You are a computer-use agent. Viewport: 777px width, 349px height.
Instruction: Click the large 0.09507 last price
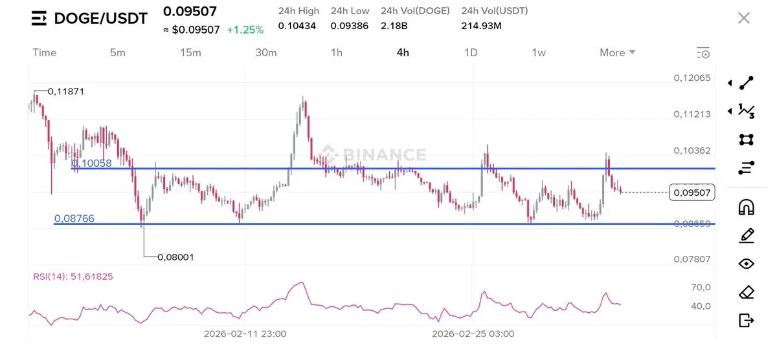coord(190,12)
